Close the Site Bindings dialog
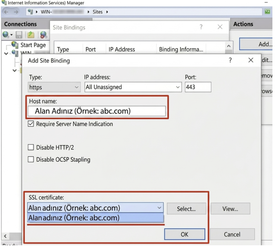This screenshot has width=275, height=247. [x=220, y=27]
